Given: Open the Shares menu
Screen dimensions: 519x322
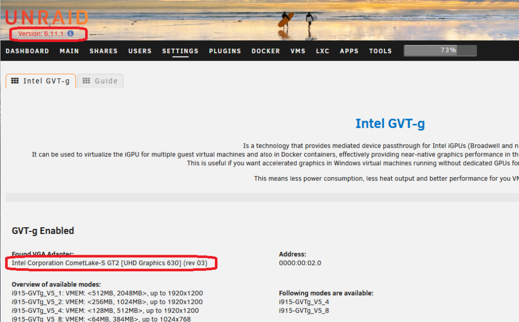Looking at the screenshot, I should [x=104, y=51].
